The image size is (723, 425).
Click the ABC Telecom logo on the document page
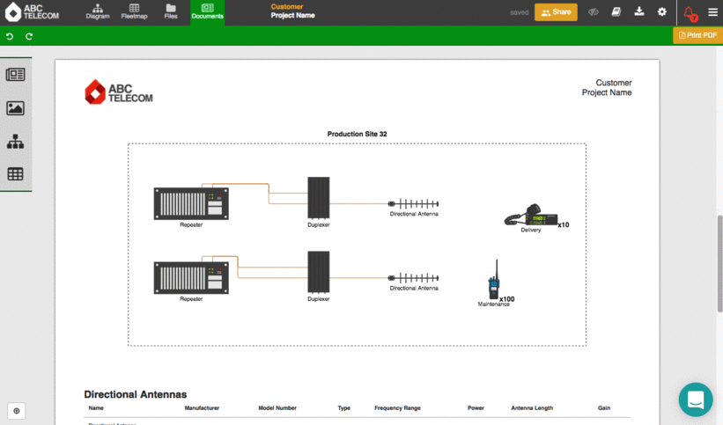(x=119, y=92)
